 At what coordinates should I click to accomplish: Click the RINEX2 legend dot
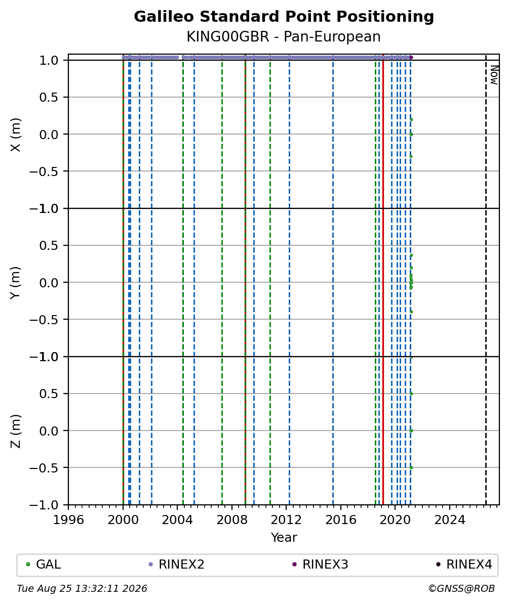[151, 565]
